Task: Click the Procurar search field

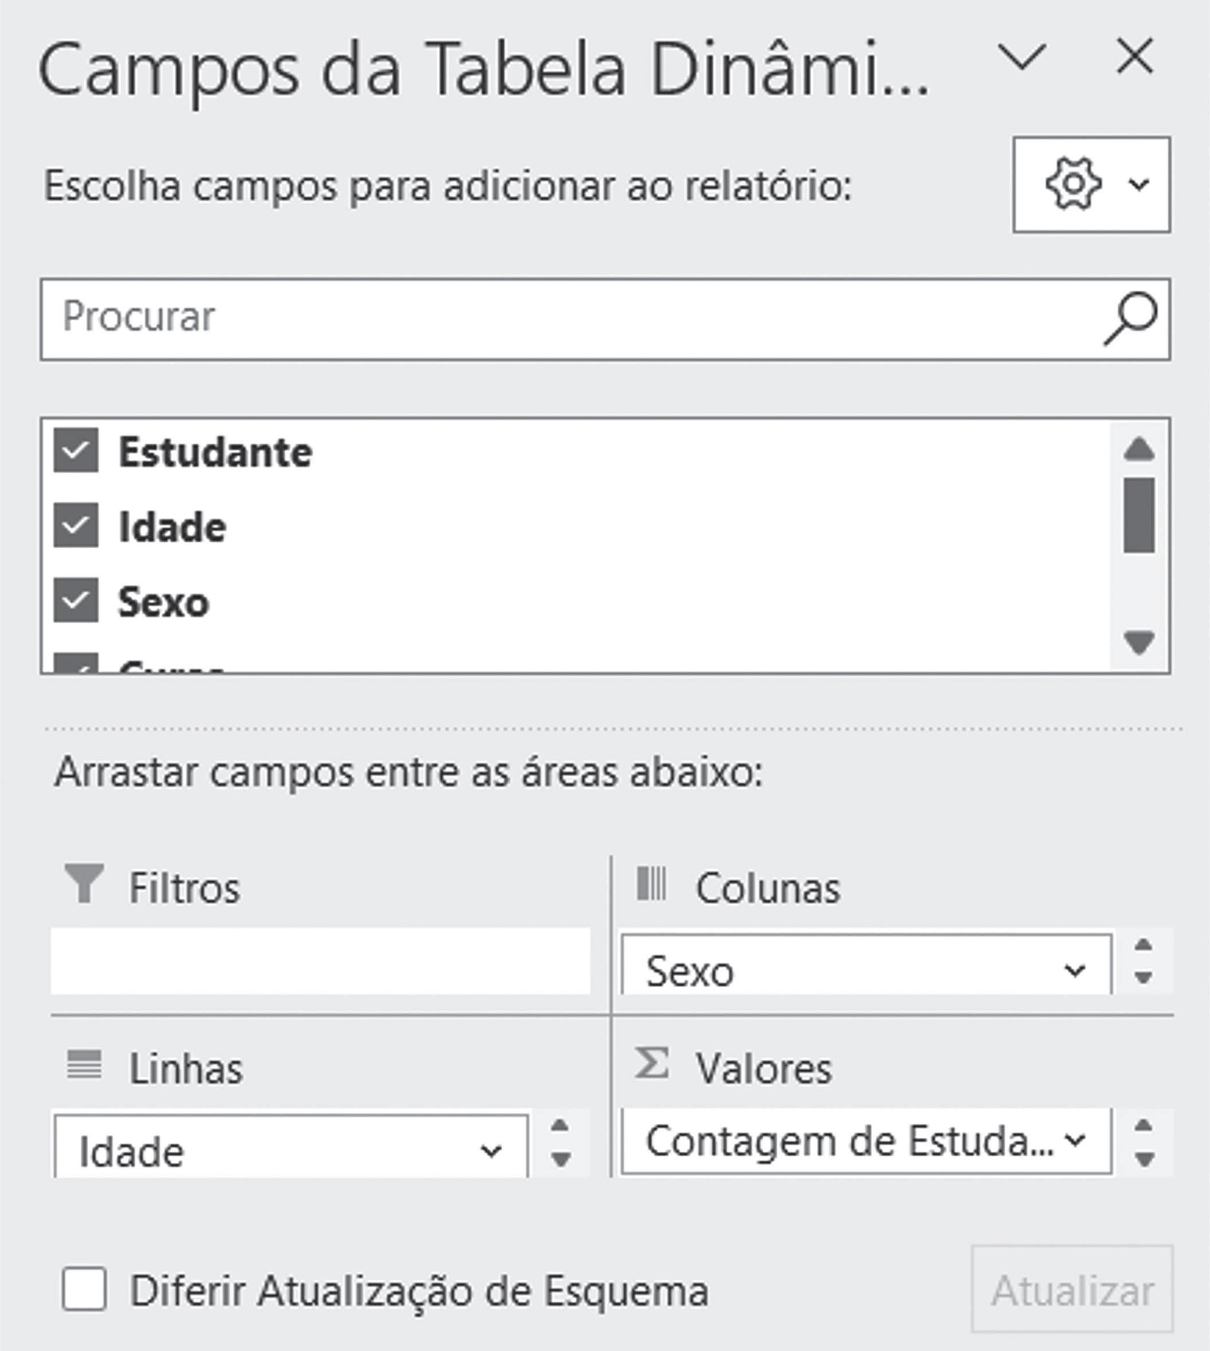Action: [565, 320]
